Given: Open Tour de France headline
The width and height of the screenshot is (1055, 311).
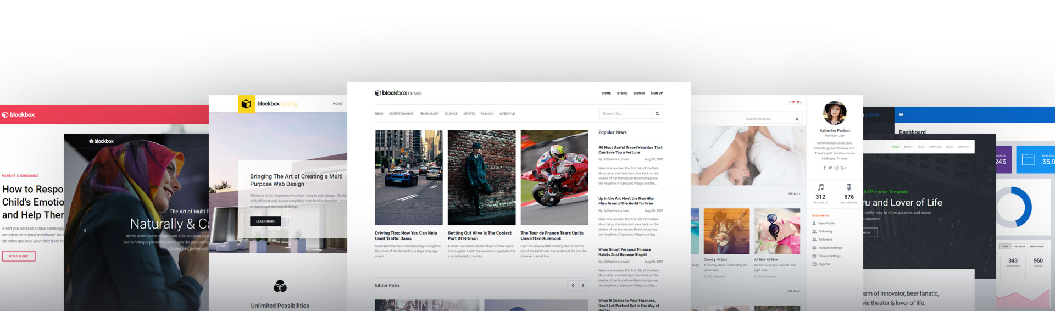Looking at the screenshot, I should coord(552,236).
